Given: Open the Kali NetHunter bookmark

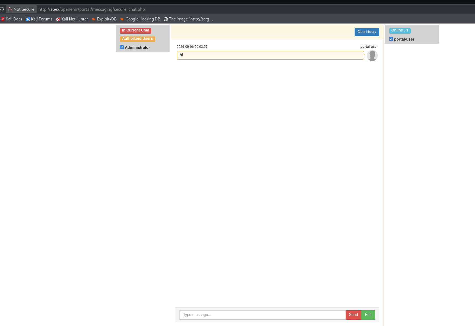Looking at the screenshot, I should [72, 19].
